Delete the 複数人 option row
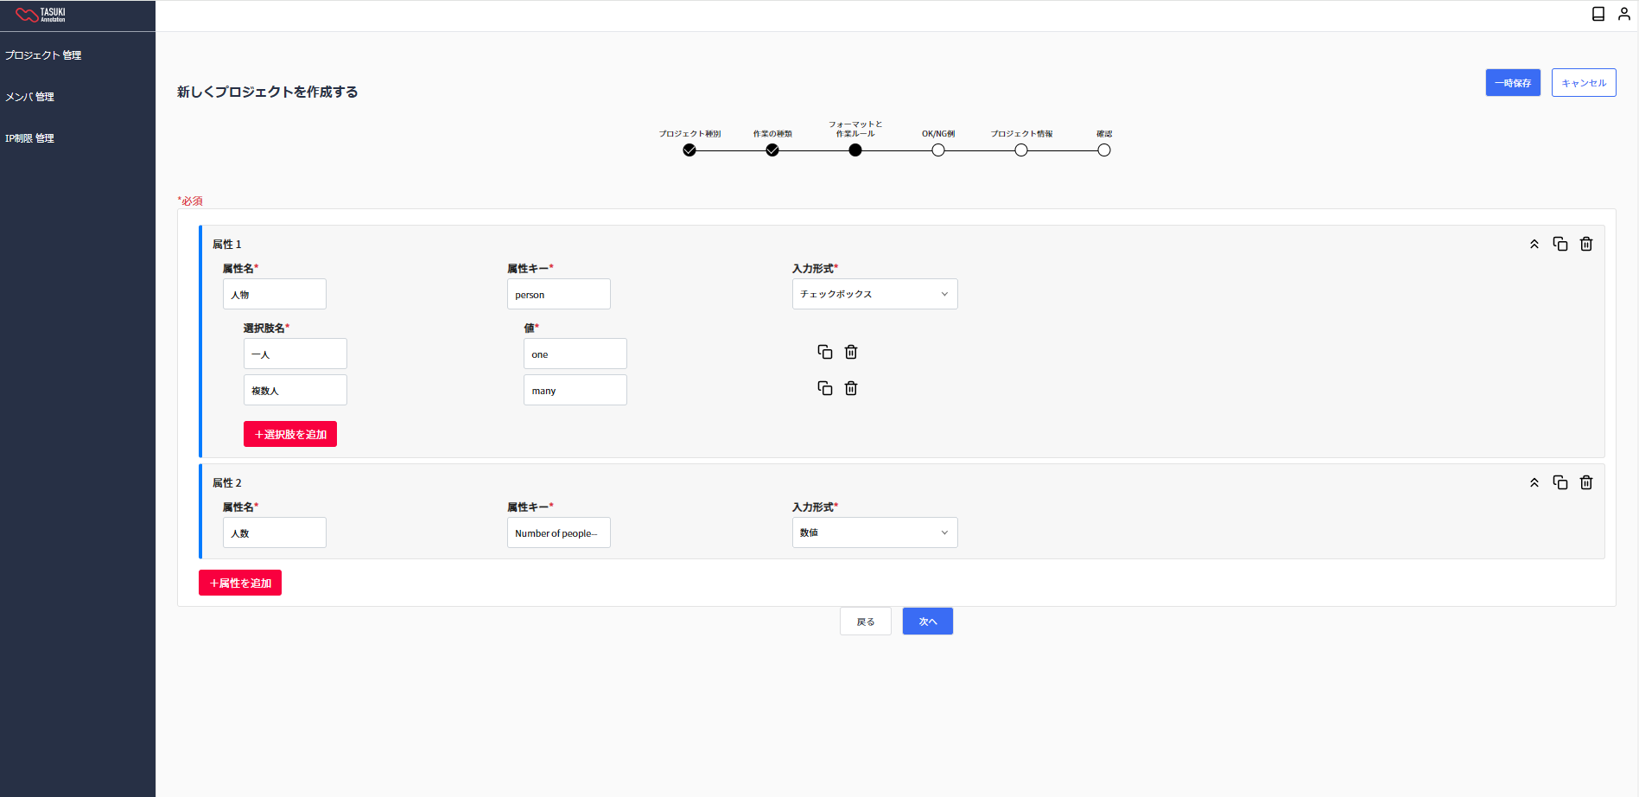 pyautogui.click(x=851, y=388)
